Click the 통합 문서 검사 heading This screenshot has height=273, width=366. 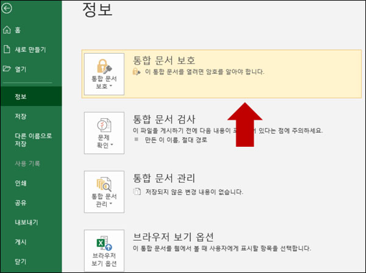pyautogui.click(x=164, y=119)
